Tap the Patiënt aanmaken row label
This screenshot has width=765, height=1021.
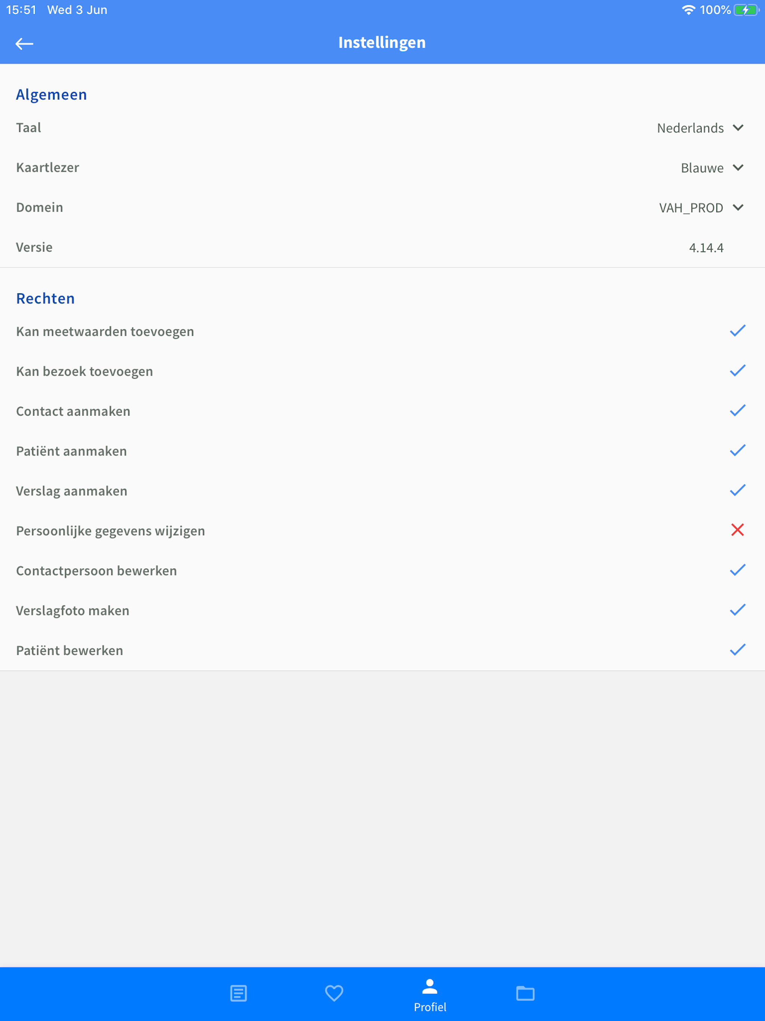[x=71, y=451]
